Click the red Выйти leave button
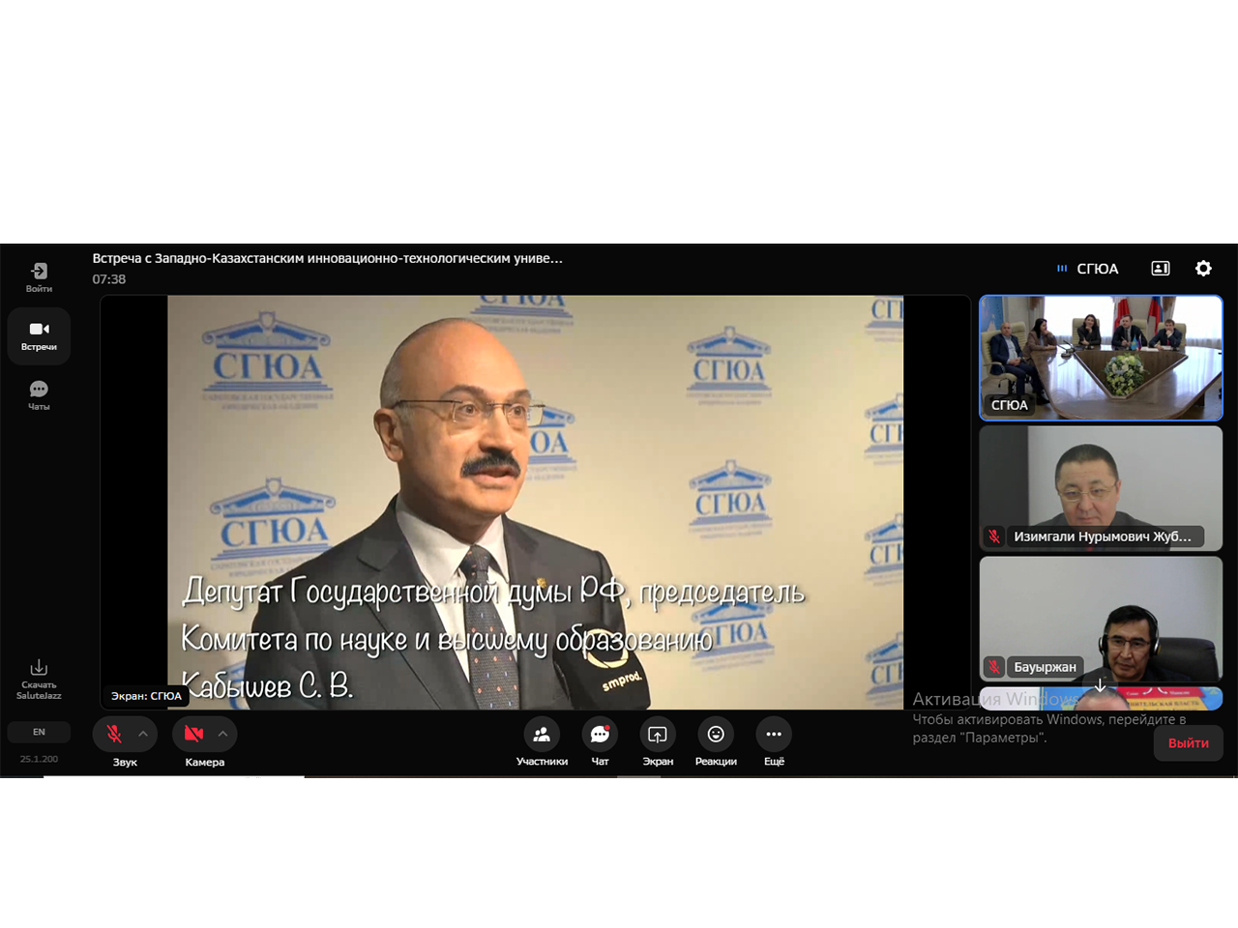The height and width of the screenshot is (928, 1238). pyautogui.click(x=1188, y=742)
